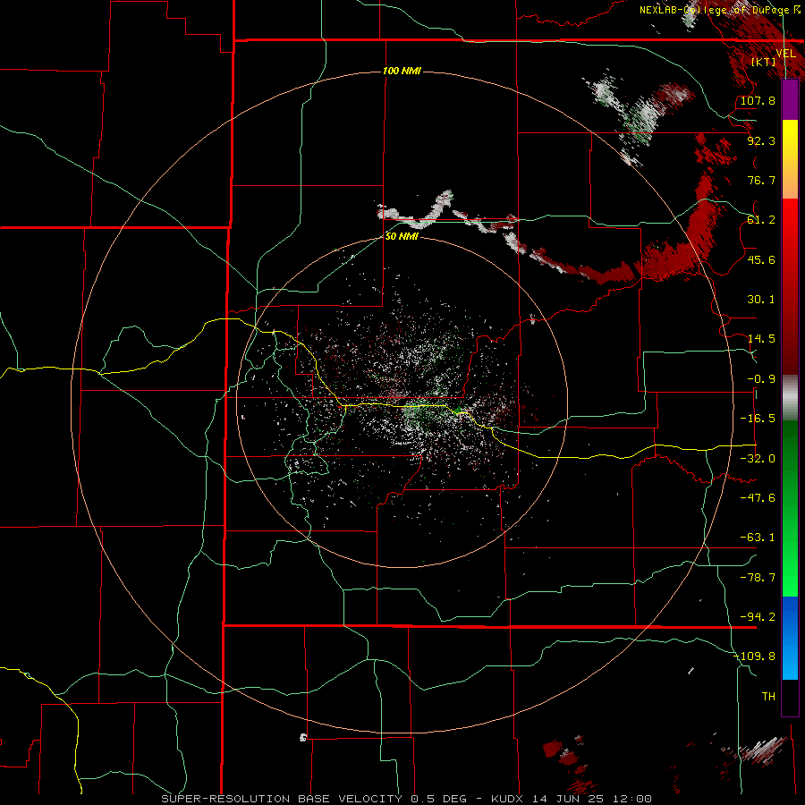Image resolution: width=805 pixels, height=805 pixels.
Task: Select the -78.7 velocity scale value
Action: [x=758, y=577]
